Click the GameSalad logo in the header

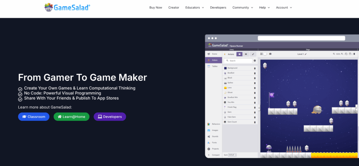coord(67,7)
